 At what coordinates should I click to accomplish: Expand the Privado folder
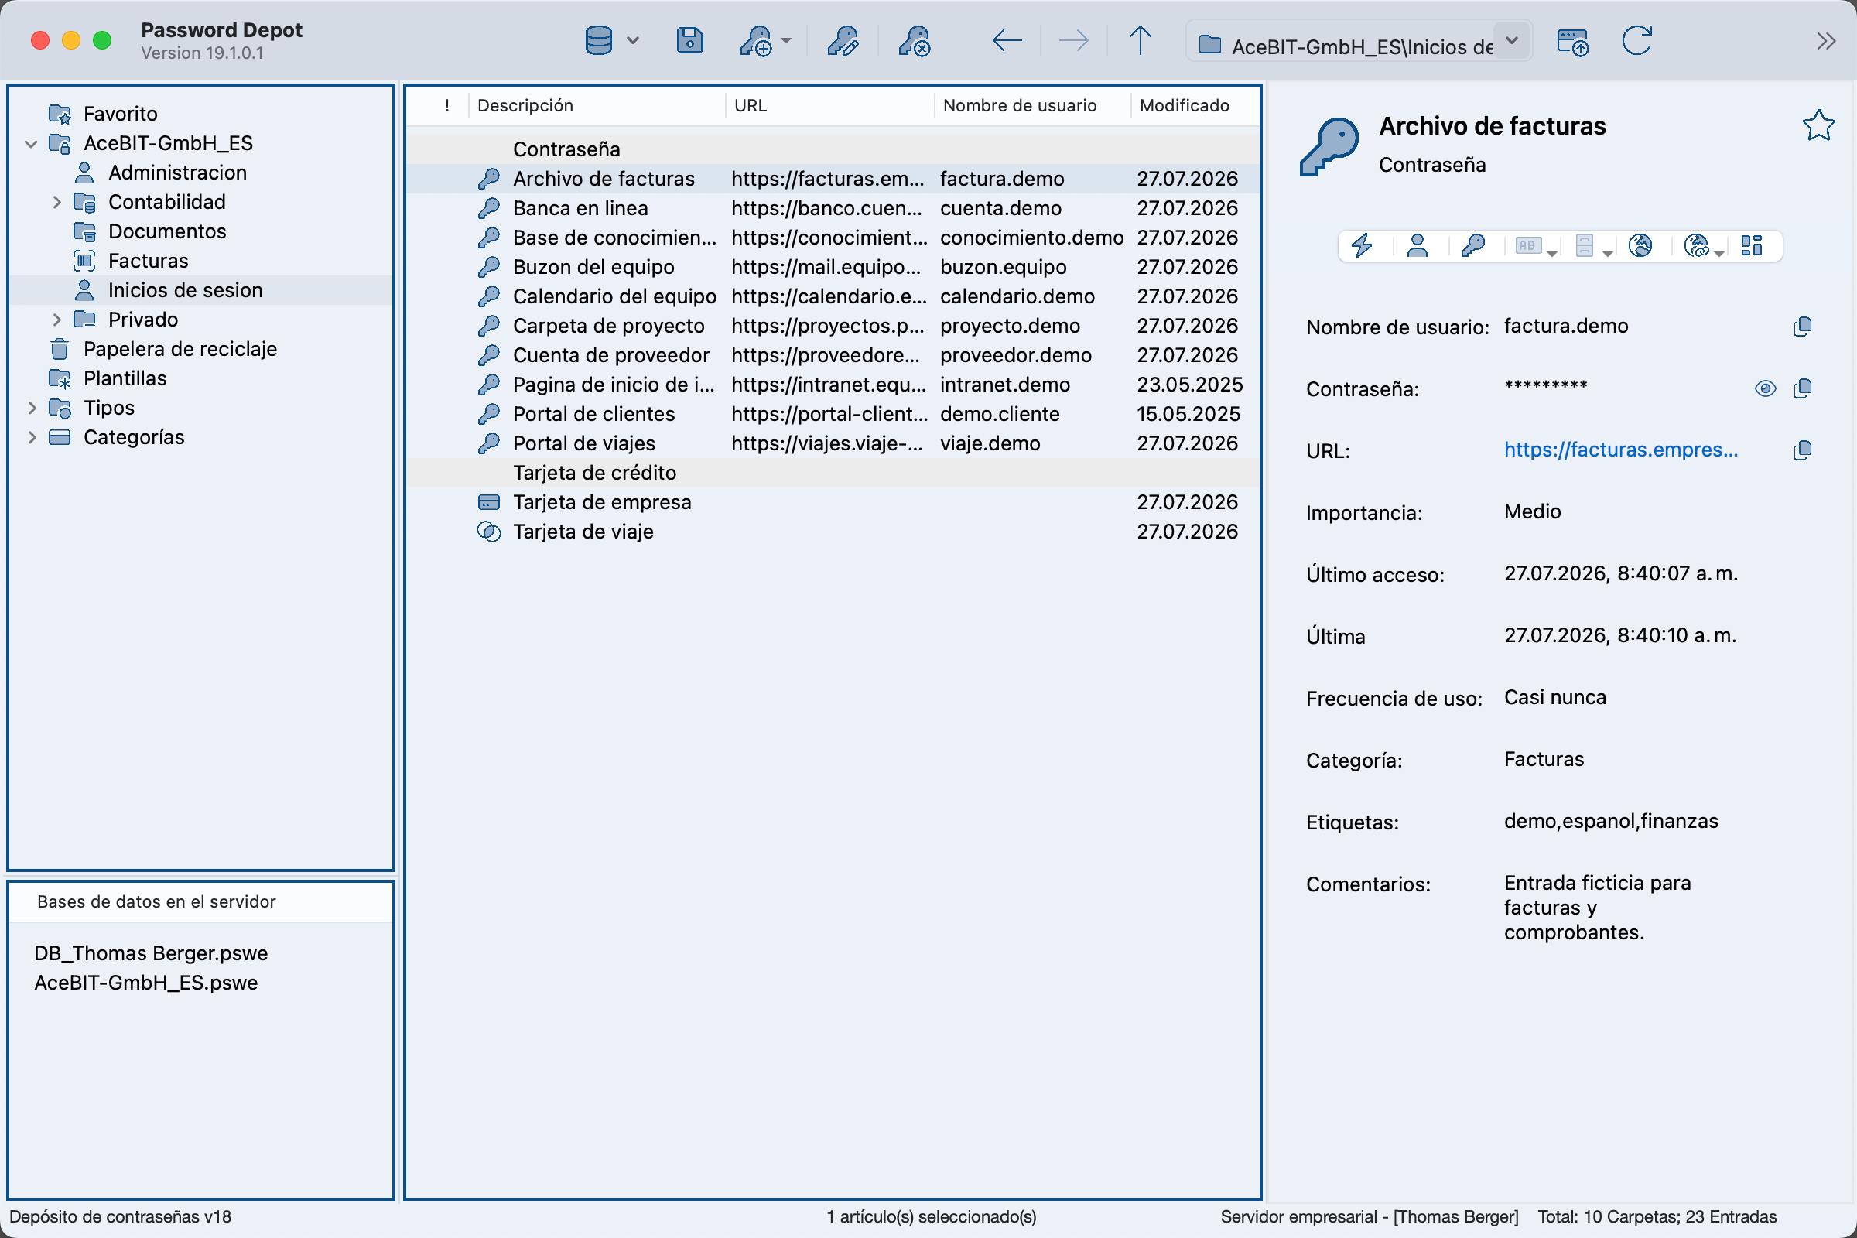pyautogui.click(x=56, y=320)
